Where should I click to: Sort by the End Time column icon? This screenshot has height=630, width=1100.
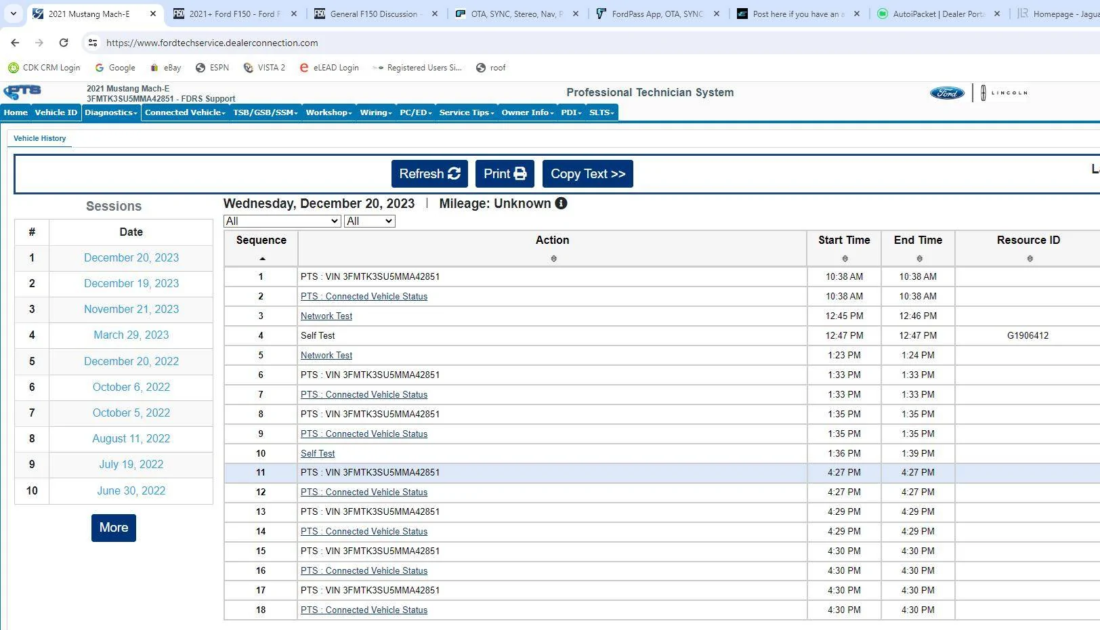click(x=919, y=259)
